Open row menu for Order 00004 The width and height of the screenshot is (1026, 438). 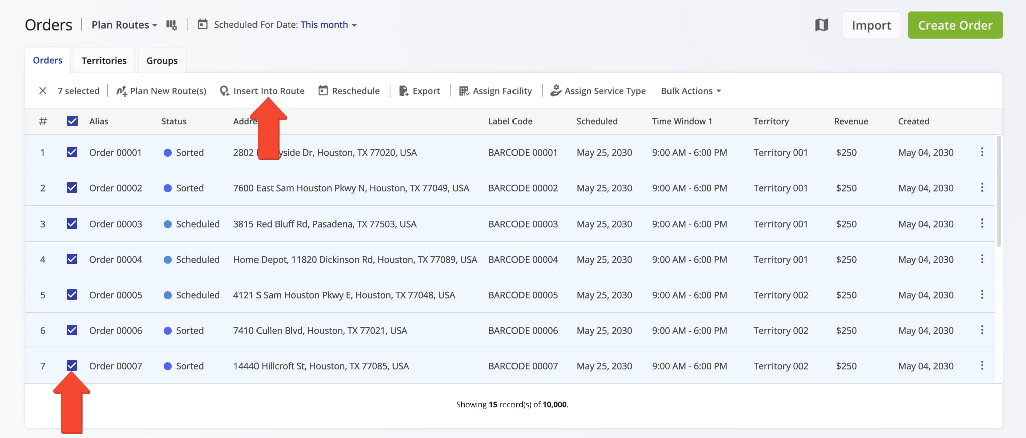[x=982, y=259]
